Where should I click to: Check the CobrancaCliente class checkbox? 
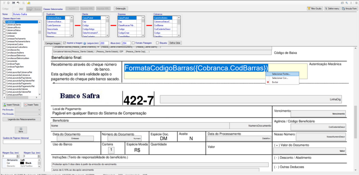[4, 25]
